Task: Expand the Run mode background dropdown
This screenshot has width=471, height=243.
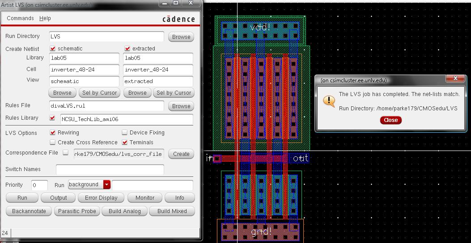Action: coord(106,184)
